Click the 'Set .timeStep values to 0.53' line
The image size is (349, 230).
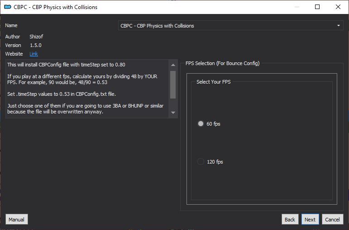pyautogui.click(x=62, y=94)
